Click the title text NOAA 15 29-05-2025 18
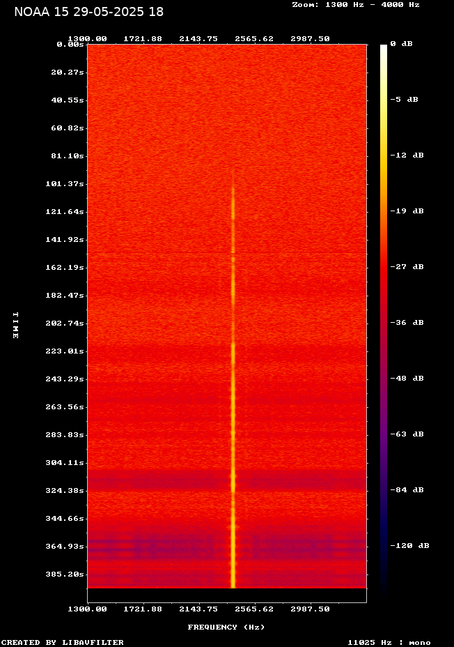 pyautogui.click(x=88, y=12)
